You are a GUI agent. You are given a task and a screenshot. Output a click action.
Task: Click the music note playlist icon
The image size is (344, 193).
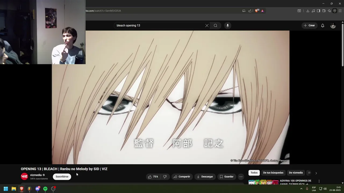pos(313,11)
